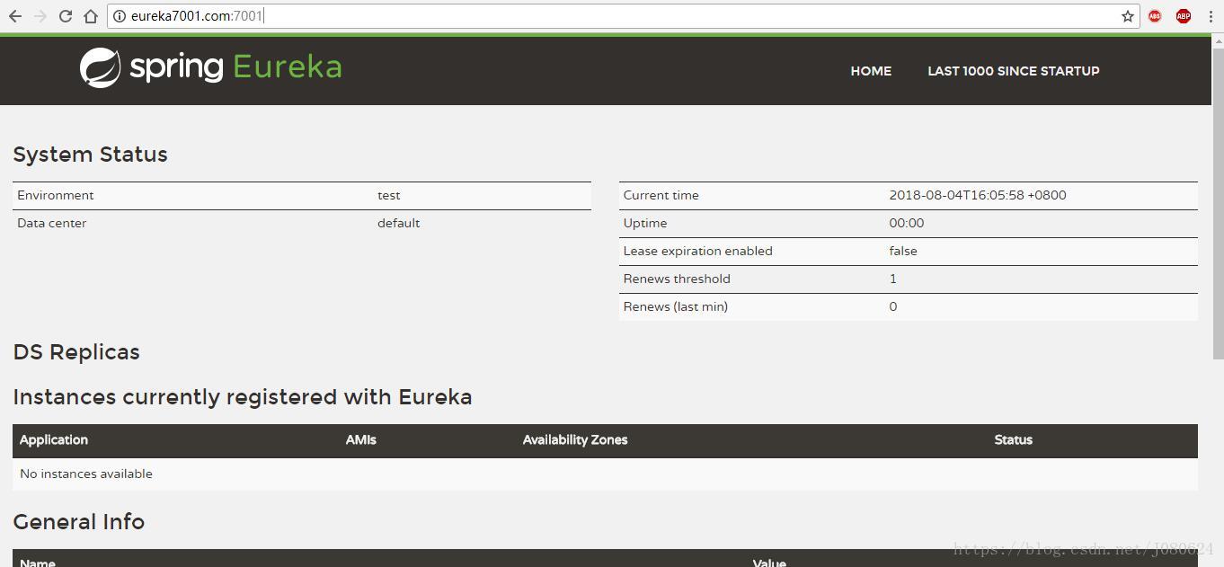Viewport: 1224px width, 567px height.
Task: Select the Current time label
Action: click(x=661, y=195)
